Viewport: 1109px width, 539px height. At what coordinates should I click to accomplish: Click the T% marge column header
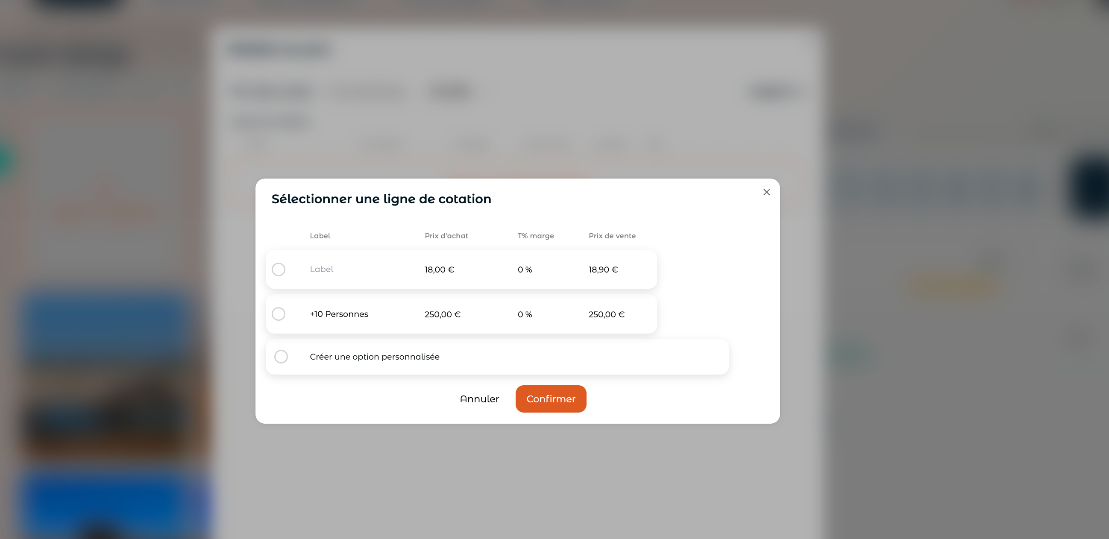536,236
